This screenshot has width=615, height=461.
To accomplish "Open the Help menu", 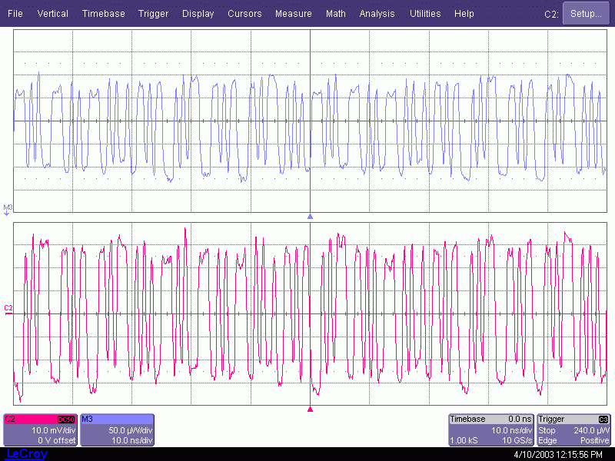I will [x=464, y=14].
